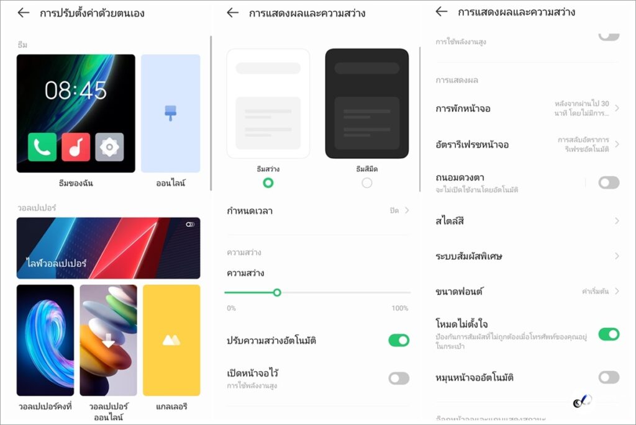
Task: Open screen timeout การพักหน้าจอ item
Action: pos(527,109)
